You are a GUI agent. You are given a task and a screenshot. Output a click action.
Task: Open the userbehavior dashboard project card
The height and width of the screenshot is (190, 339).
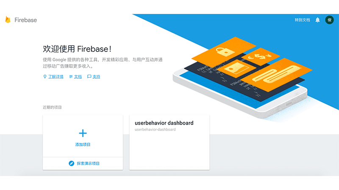(x=169, y=142)
